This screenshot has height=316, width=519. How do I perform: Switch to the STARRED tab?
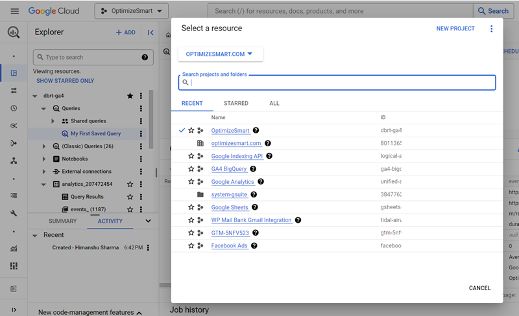point(236,104)
